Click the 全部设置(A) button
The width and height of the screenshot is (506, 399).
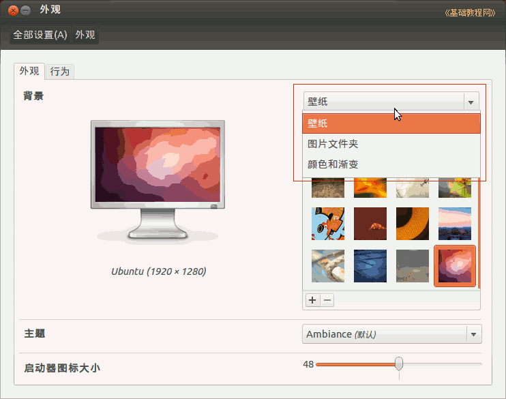coord(40,35)
